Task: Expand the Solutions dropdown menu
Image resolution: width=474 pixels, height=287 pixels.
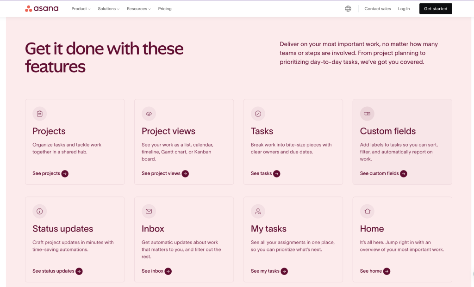Action: click(108, 9)
